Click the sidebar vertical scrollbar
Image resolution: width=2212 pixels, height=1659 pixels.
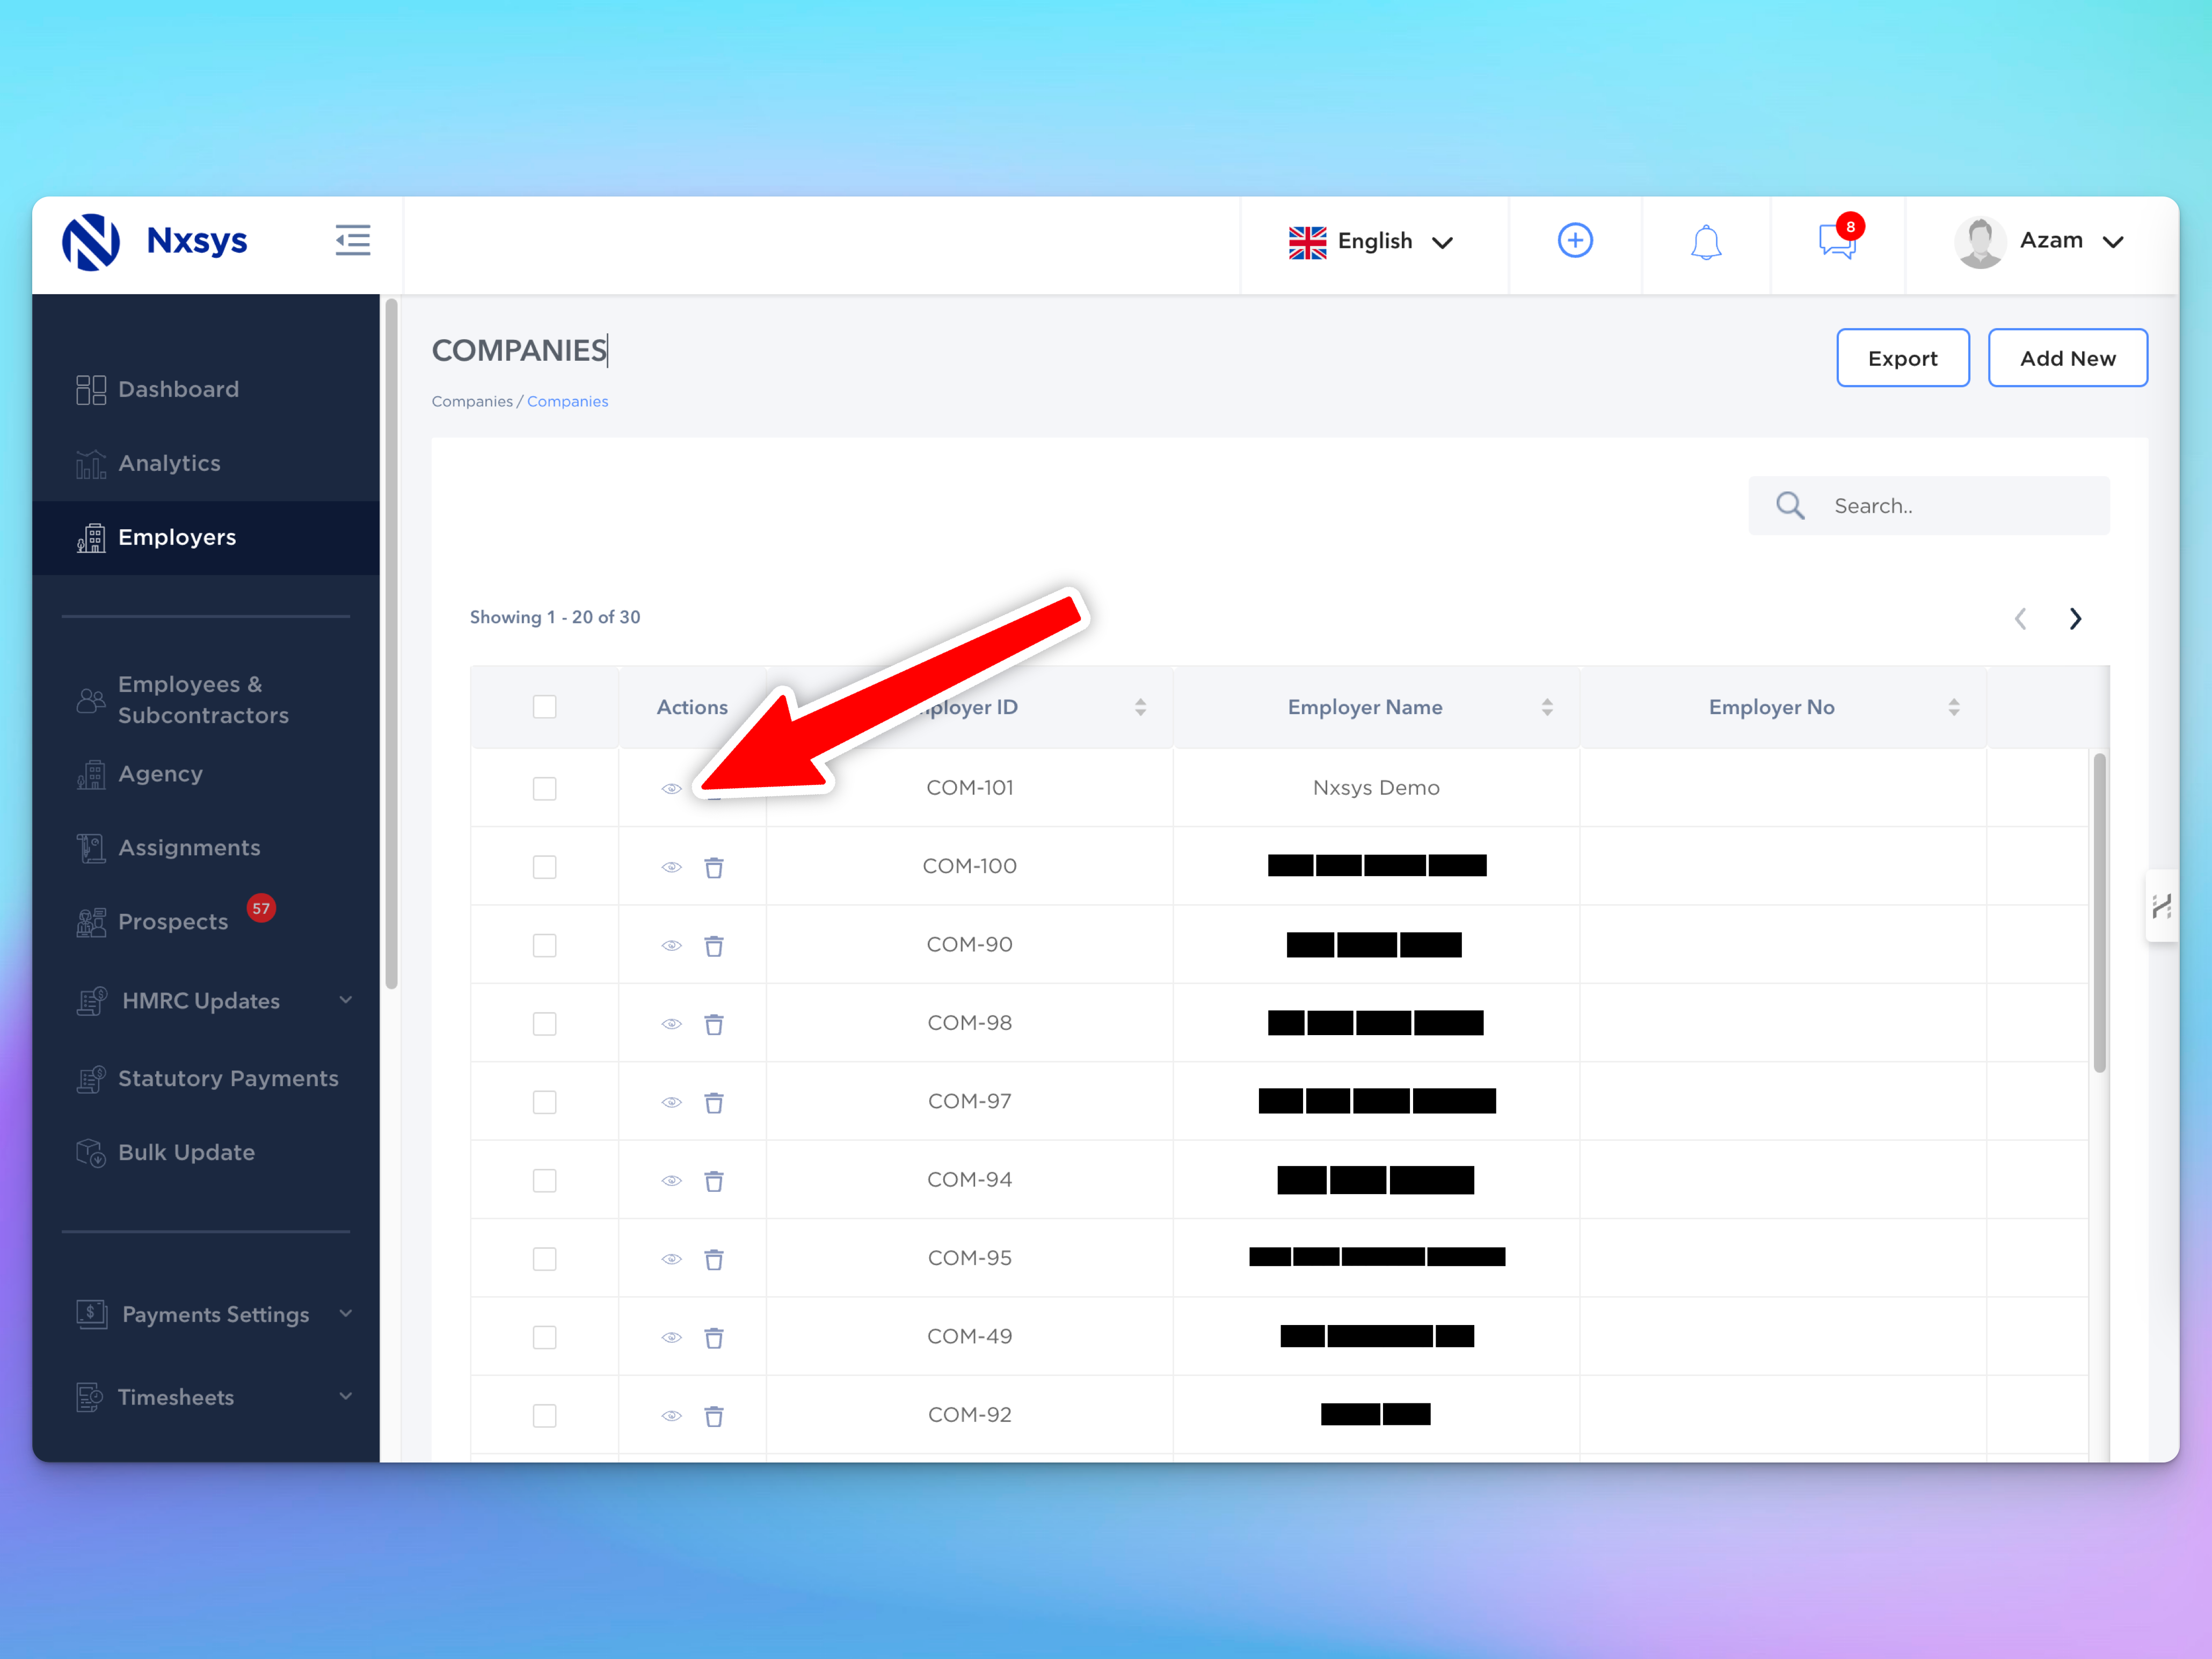tap(391, 644)
